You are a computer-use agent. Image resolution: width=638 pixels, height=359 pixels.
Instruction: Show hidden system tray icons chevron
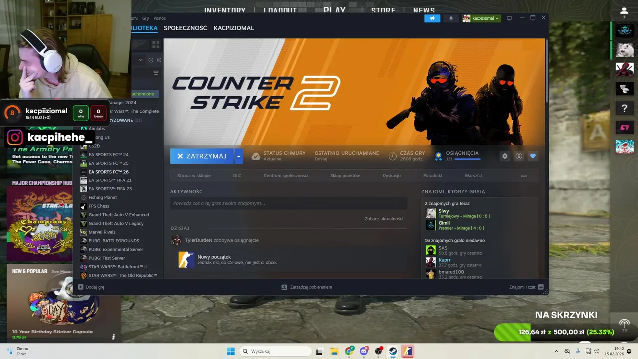click(557, 351)
